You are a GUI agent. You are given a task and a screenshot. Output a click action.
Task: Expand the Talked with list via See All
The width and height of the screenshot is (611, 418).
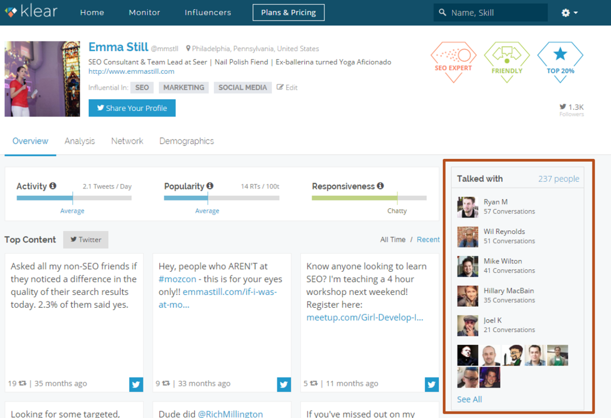[469, 399]
